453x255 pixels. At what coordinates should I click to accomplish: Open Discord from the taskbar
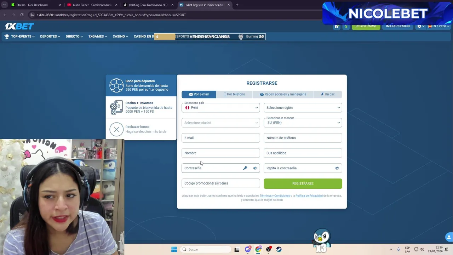(248, 249)
